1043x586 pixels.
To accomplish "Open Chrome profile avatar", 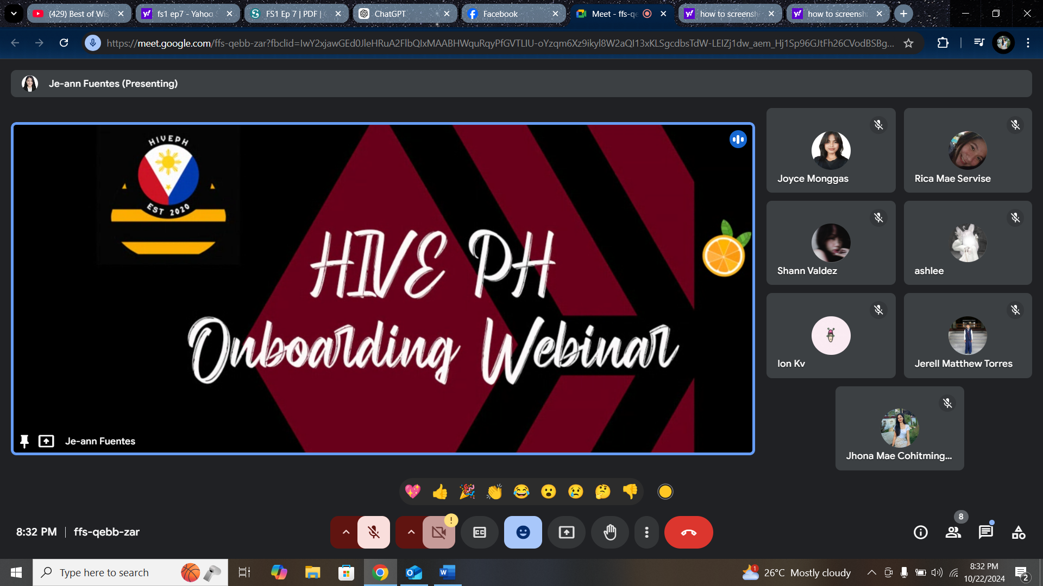I will 1003,43.
